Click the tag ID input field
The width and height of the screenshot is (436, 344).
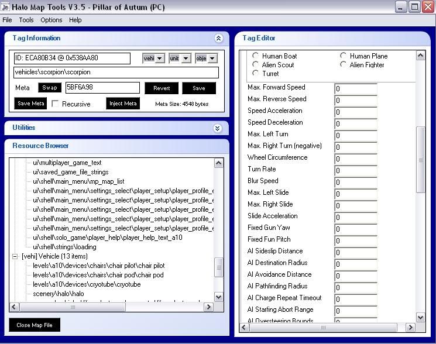[x=72, y=58]
